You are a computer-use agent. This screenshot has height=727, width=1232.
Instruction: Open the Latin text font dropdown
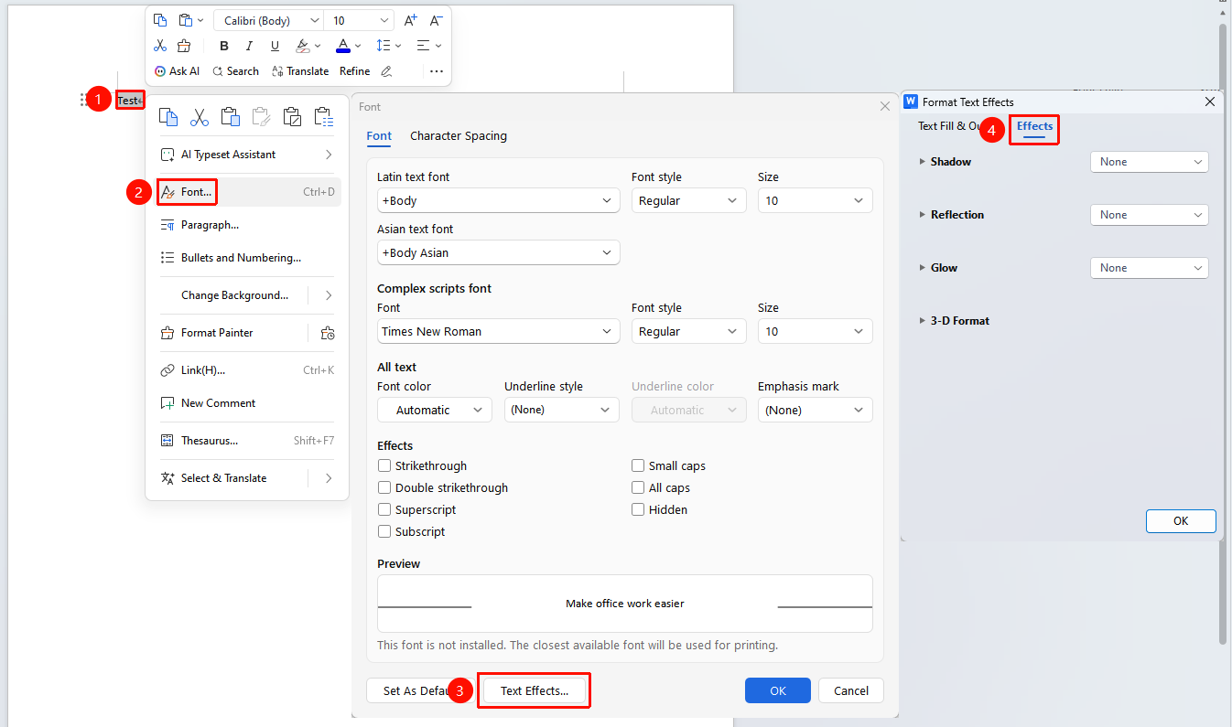point(499,200)
